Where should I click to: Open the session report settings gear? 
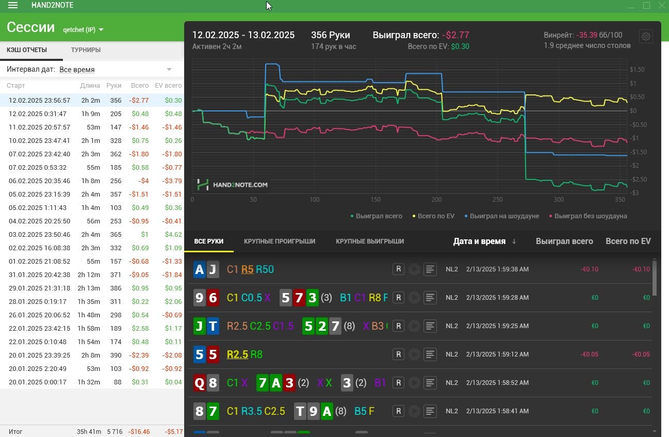pos(646,37)
